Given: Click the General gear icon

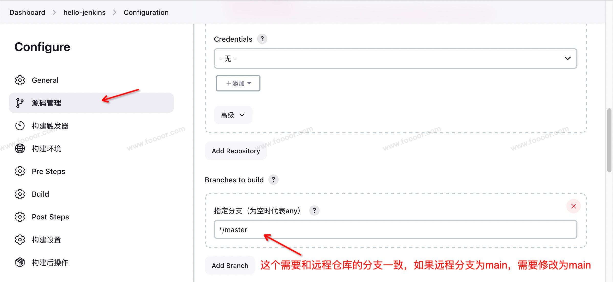Looking at the screenshot, I should (20, 80).
